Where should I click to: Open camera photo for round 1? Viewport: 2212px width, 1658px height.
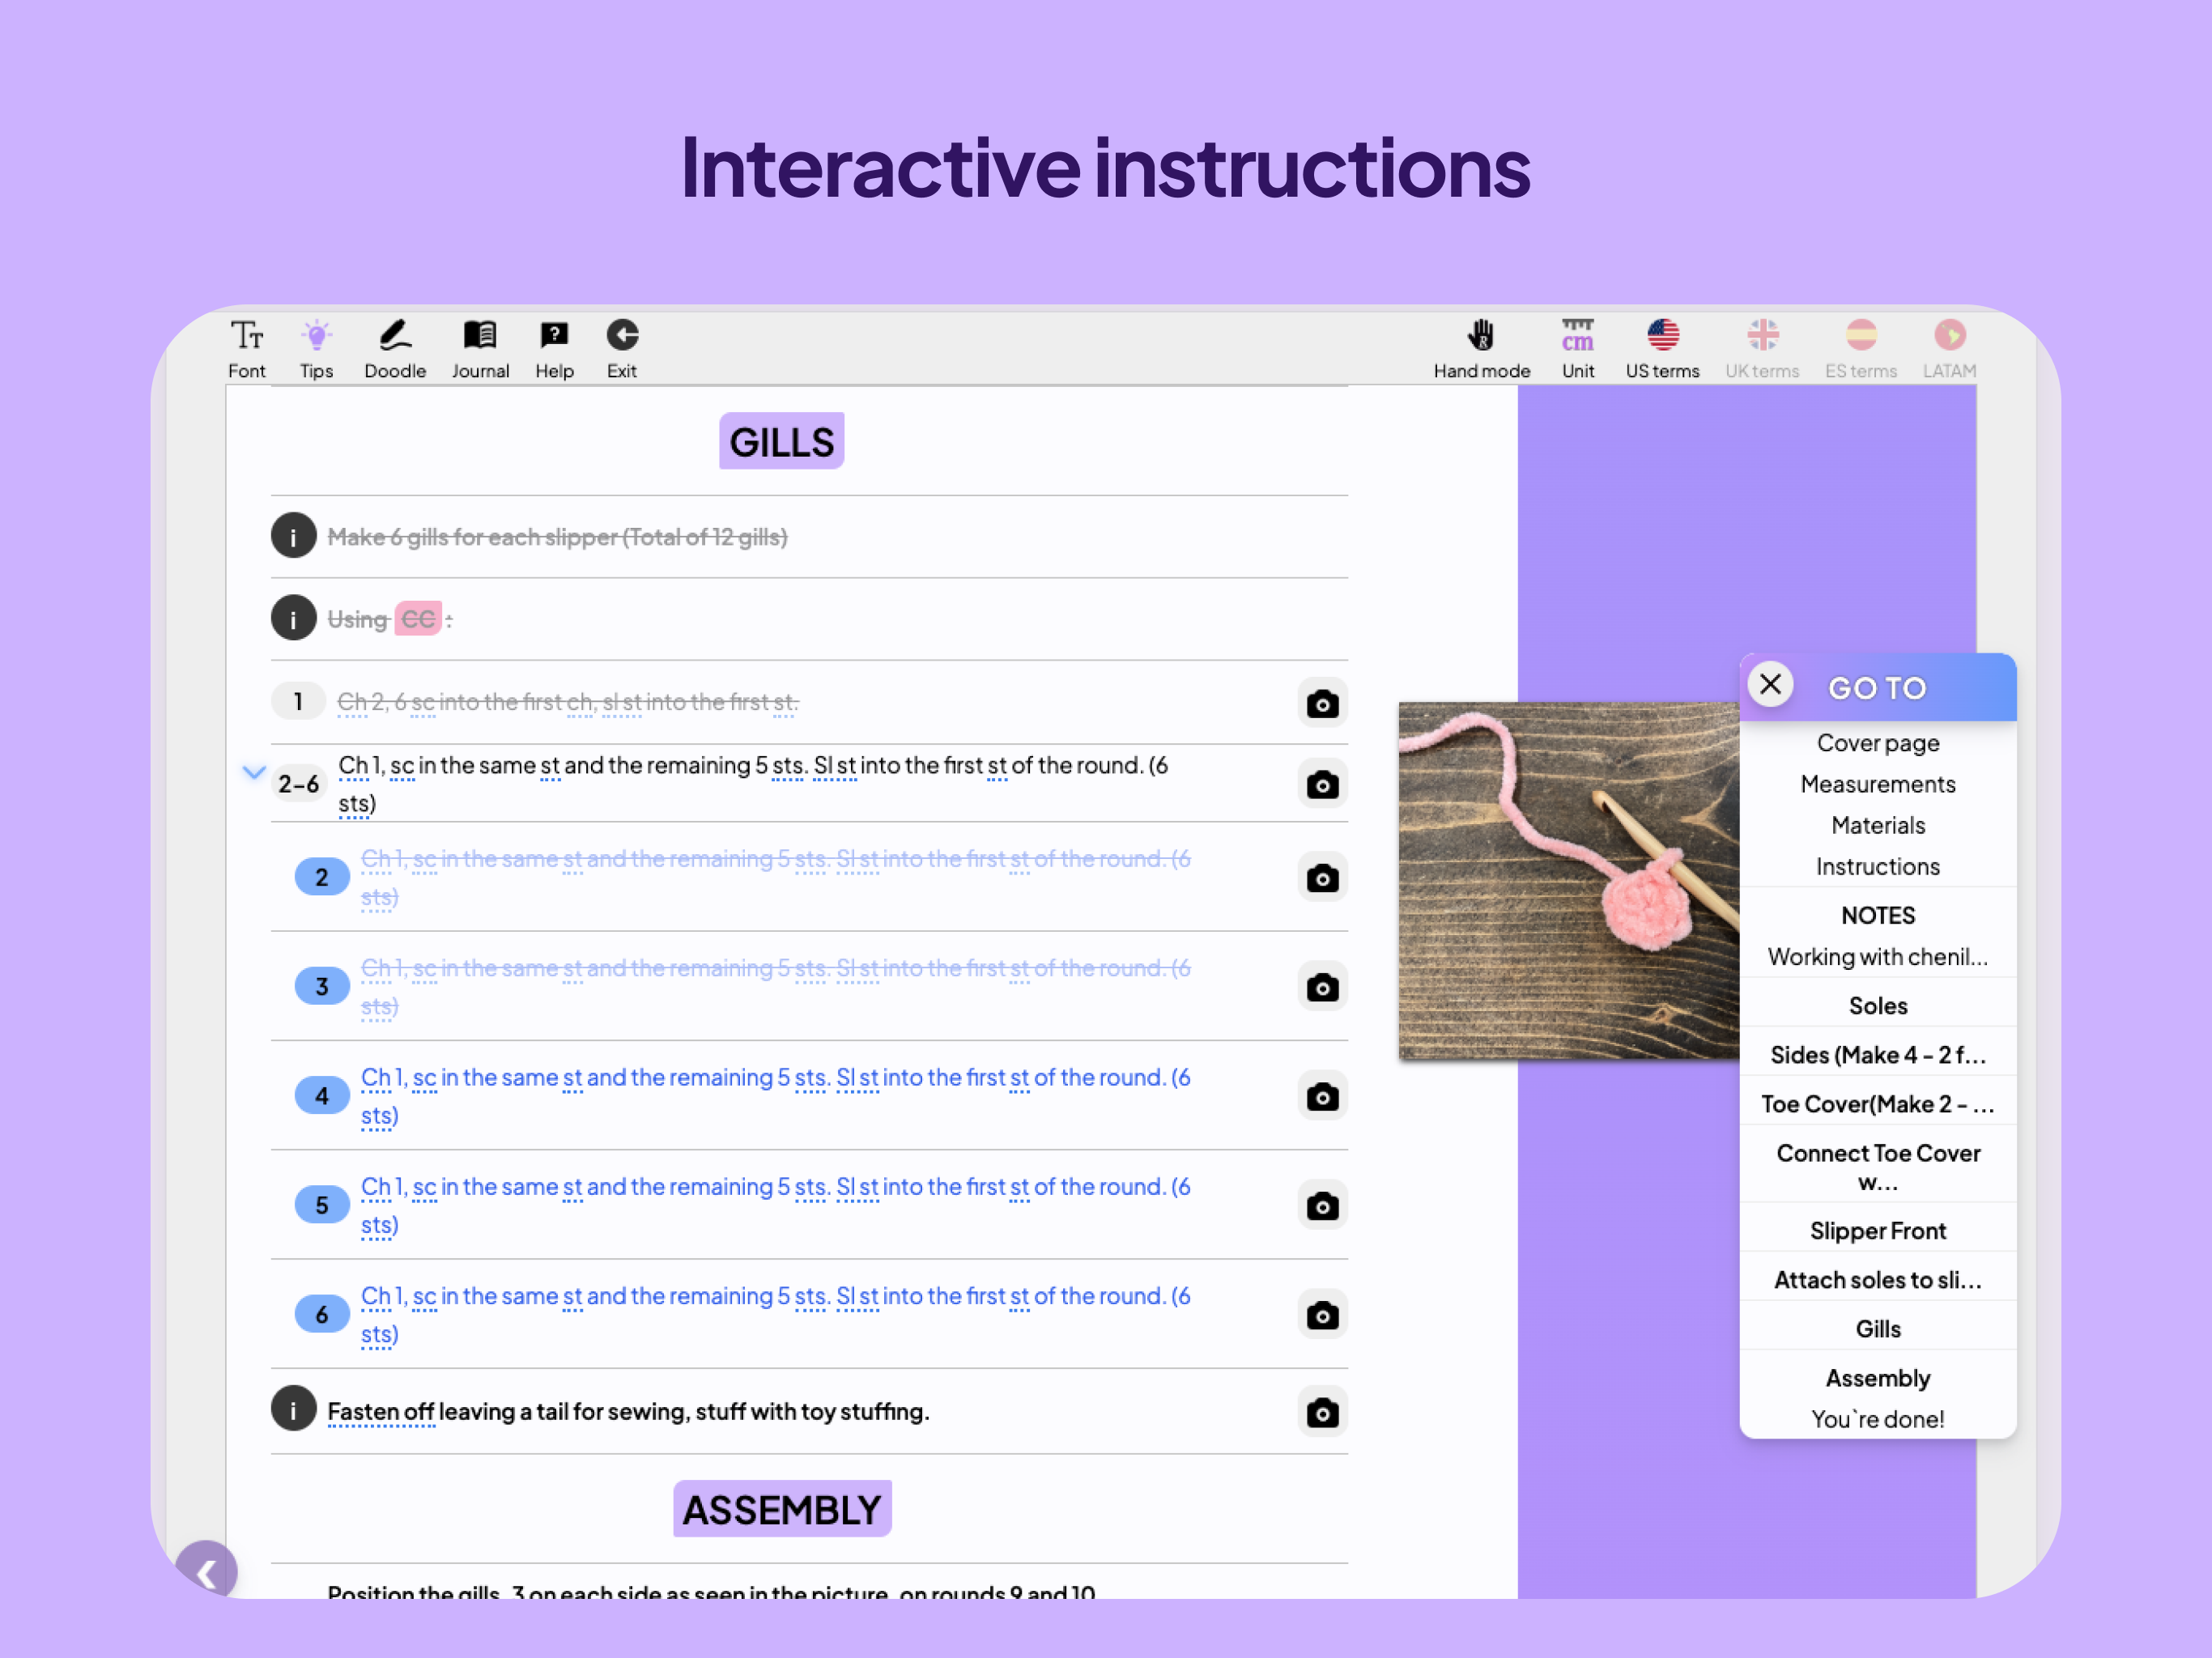(1322, 703)
